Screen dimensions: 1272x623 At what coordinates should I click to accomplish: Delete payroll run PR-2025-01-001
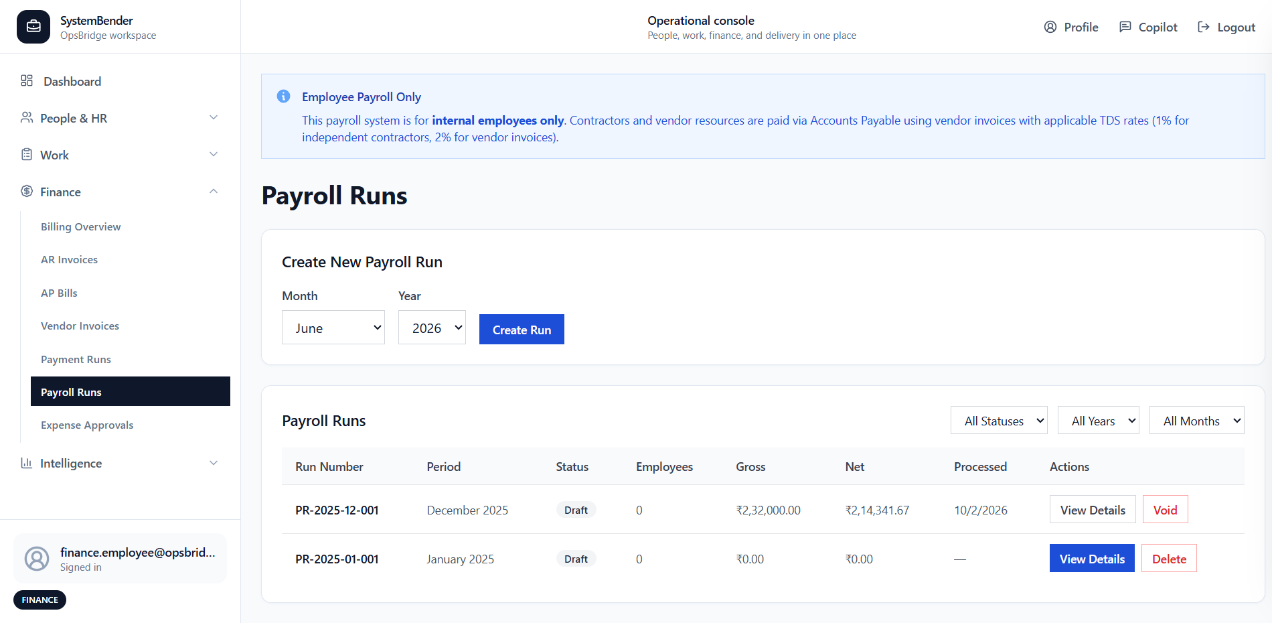(1169, 559)
